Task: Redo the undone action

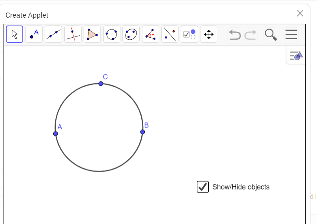Action: click(x=251, y=35)
